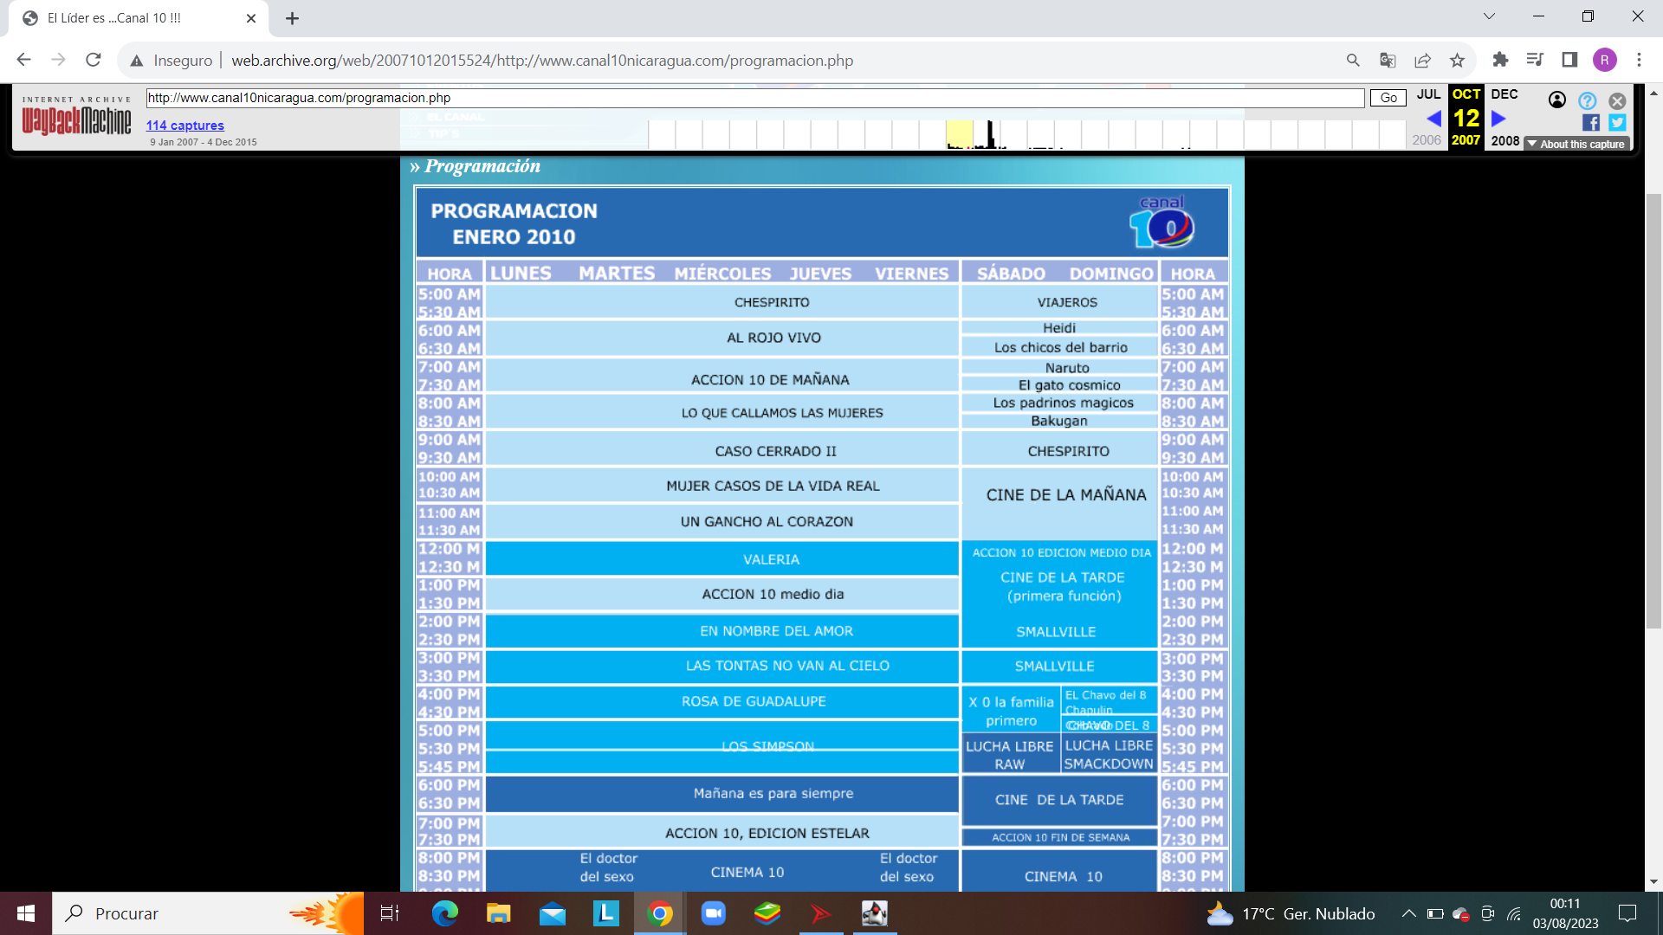Open tab search chevron in title bar
This screenshot has height=935, width=1663.
pyautogui.click(x=1489, y=16)
